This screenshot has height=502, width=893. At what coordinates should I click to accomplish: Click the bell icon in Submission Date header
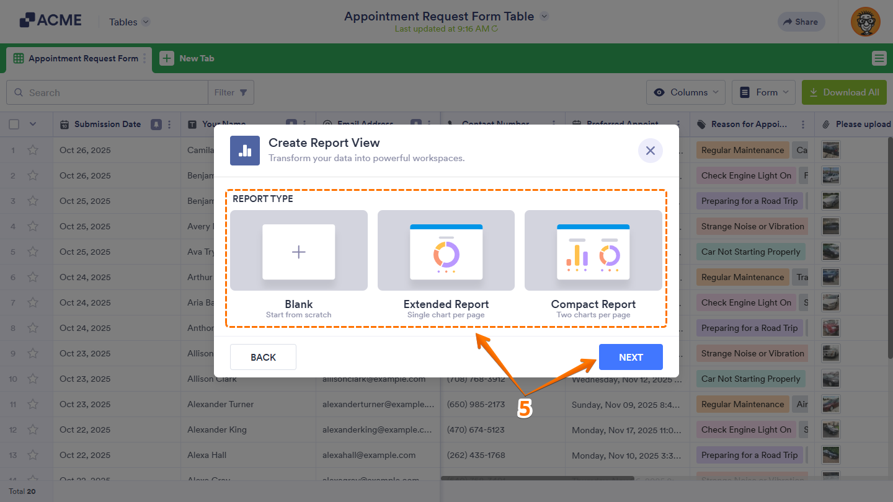coord(156,125)
